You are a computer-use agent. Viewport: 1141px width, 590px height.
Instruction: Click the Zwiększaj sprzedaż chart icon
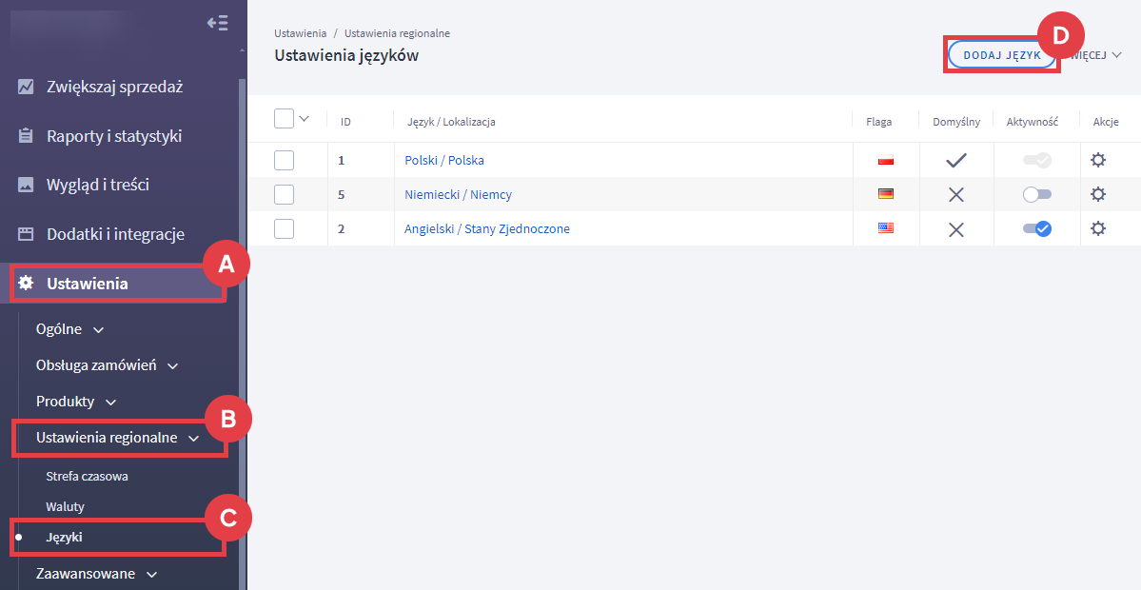click(x=26, y=87)
